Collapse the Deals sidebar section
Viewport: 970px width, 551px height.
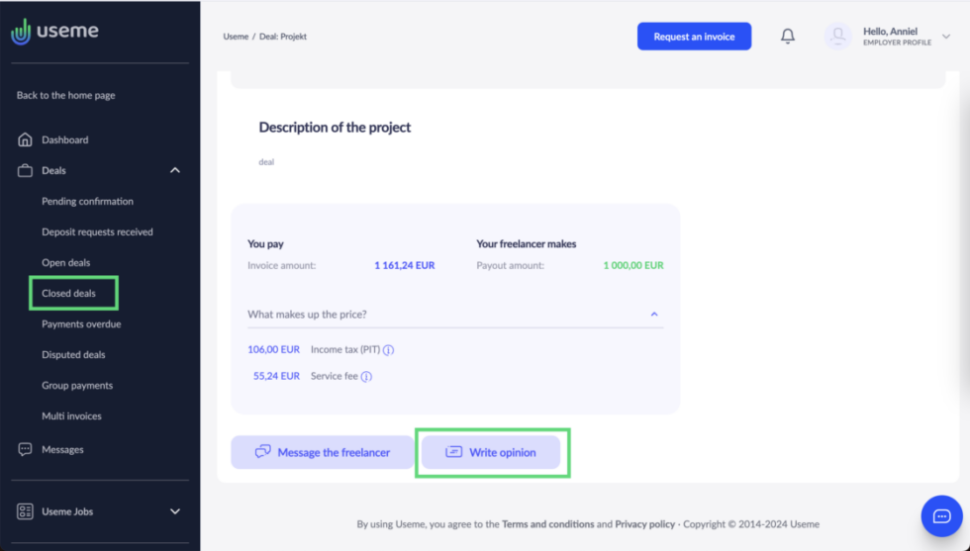tap(175, 170)
